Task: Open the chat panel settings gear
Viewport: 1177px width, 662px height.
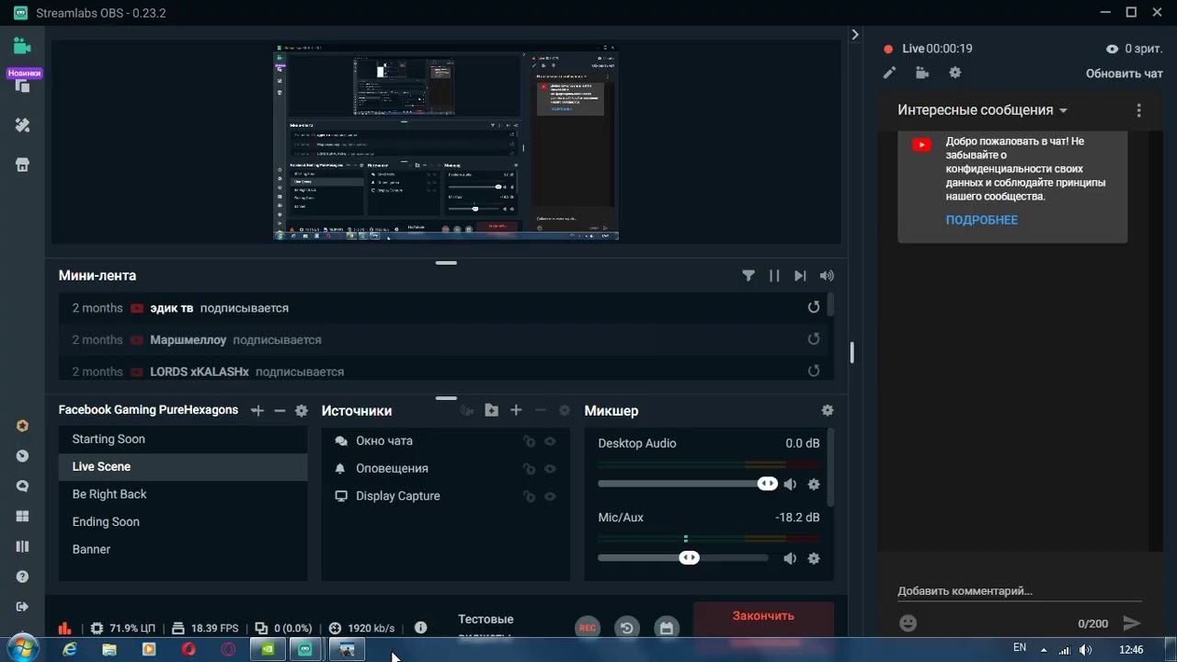Action: [x=954, y=73]
